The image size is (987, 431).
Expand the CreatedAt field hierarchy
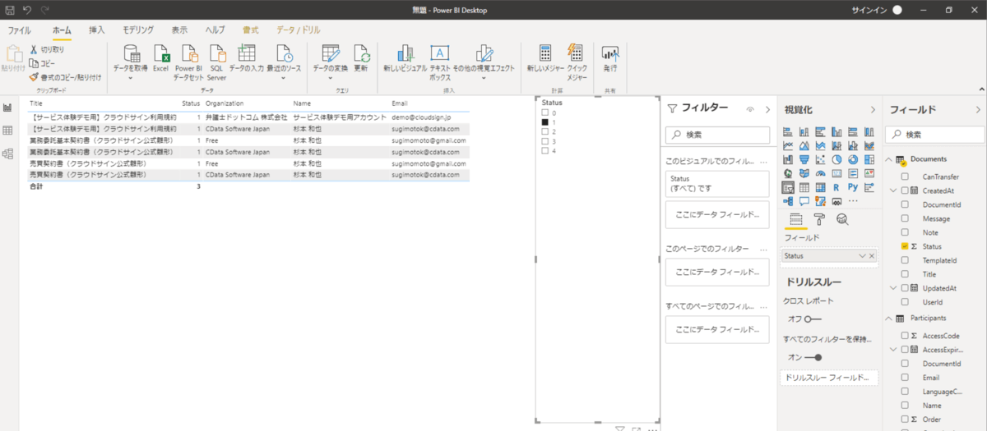click(893, 190)
